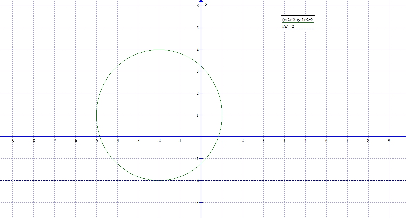
Task: Click the topmost point of the green circle
Action: pyautogui.click(x=159, y=50)
